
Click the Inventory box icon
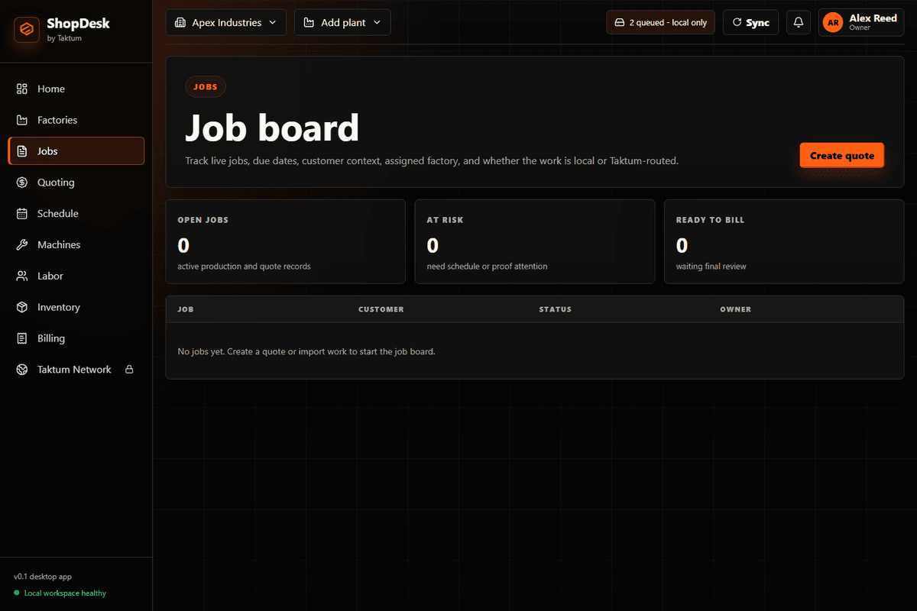22,307
